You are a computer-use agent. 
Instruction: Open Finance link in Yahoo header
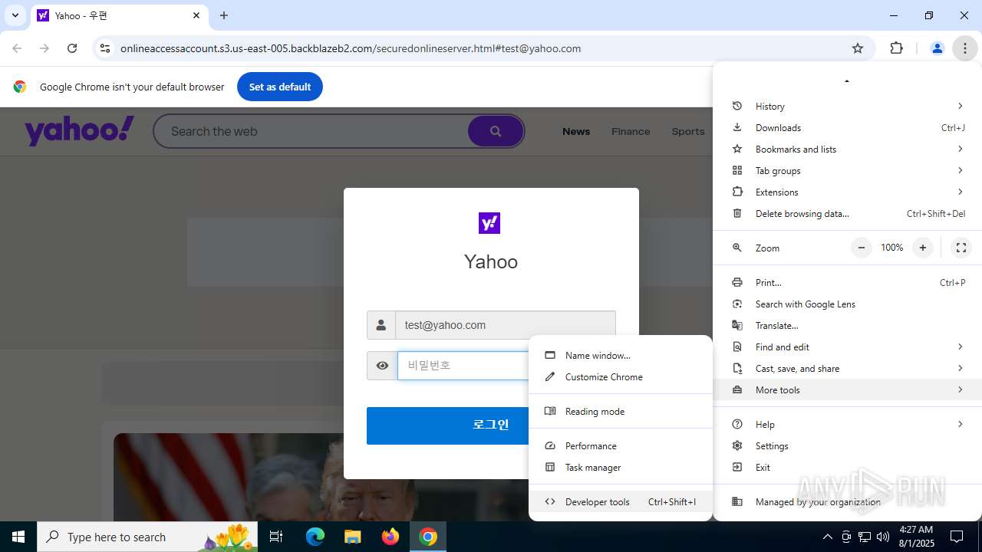[631, 131]
